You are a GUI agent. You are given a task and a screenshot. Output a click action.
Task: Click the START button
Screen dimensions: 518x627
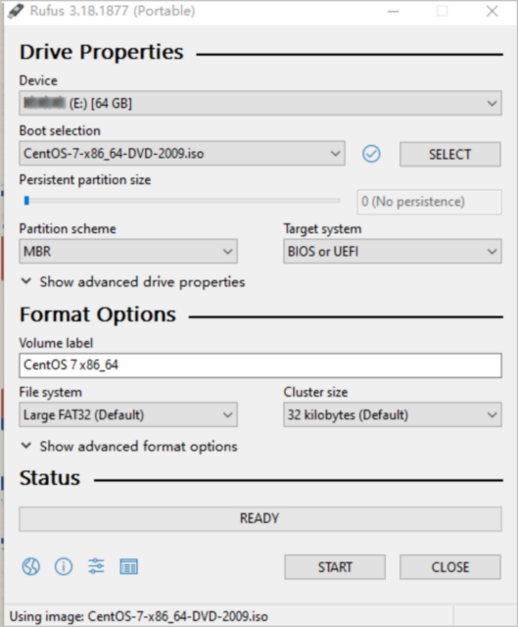tap(335, 566)
